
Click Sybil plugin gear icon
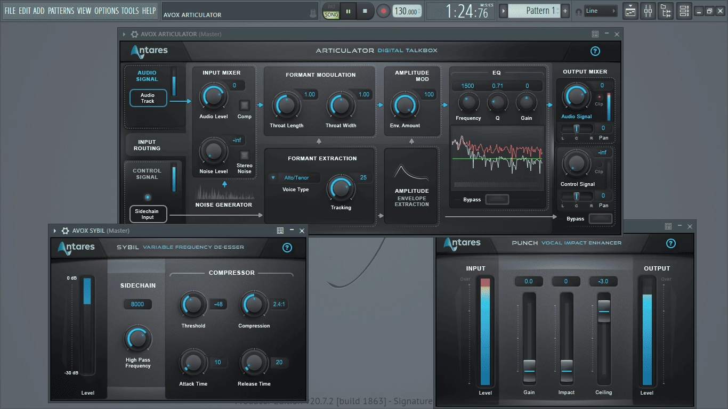(x=65, y=231)
